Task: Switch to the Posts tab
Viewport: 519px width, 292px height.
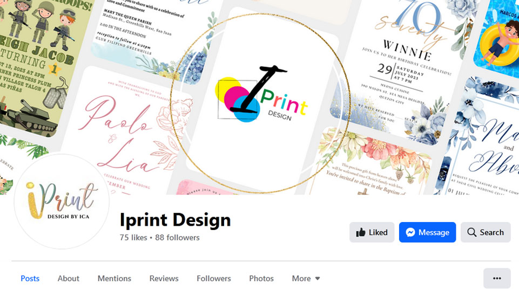Action: 30,279
